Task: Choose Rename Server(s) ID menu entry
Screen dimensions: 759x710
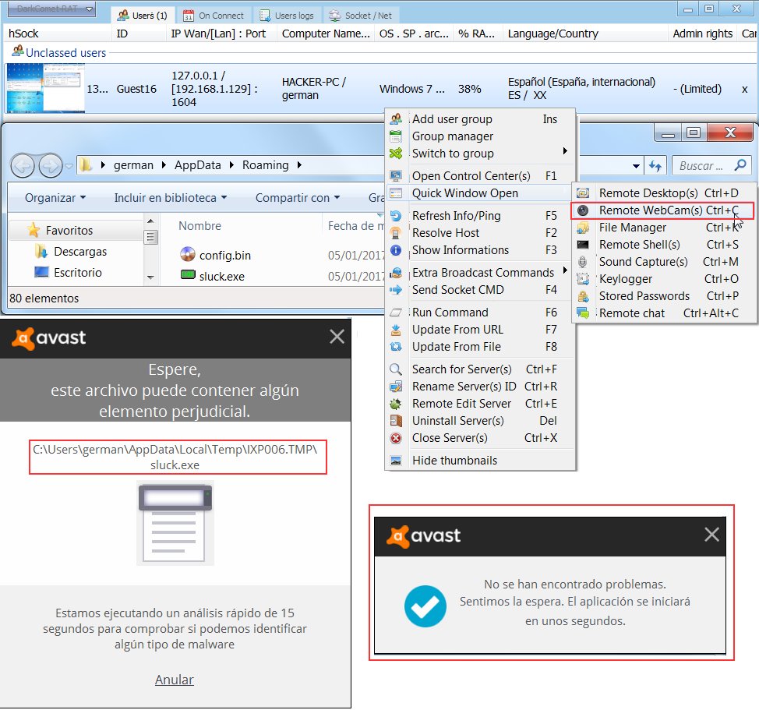Action: (480, 387)
